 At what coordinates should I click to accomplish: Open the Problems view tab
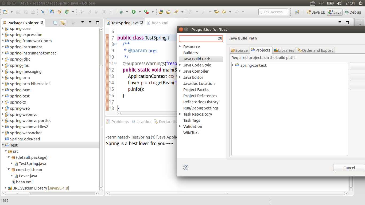click(x=117, y=121)
